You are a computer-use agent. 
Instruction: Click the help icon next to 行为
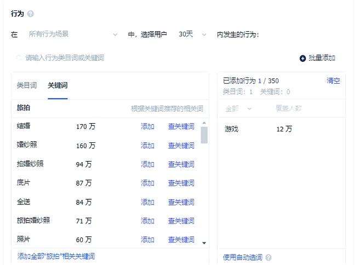(30, 14)
